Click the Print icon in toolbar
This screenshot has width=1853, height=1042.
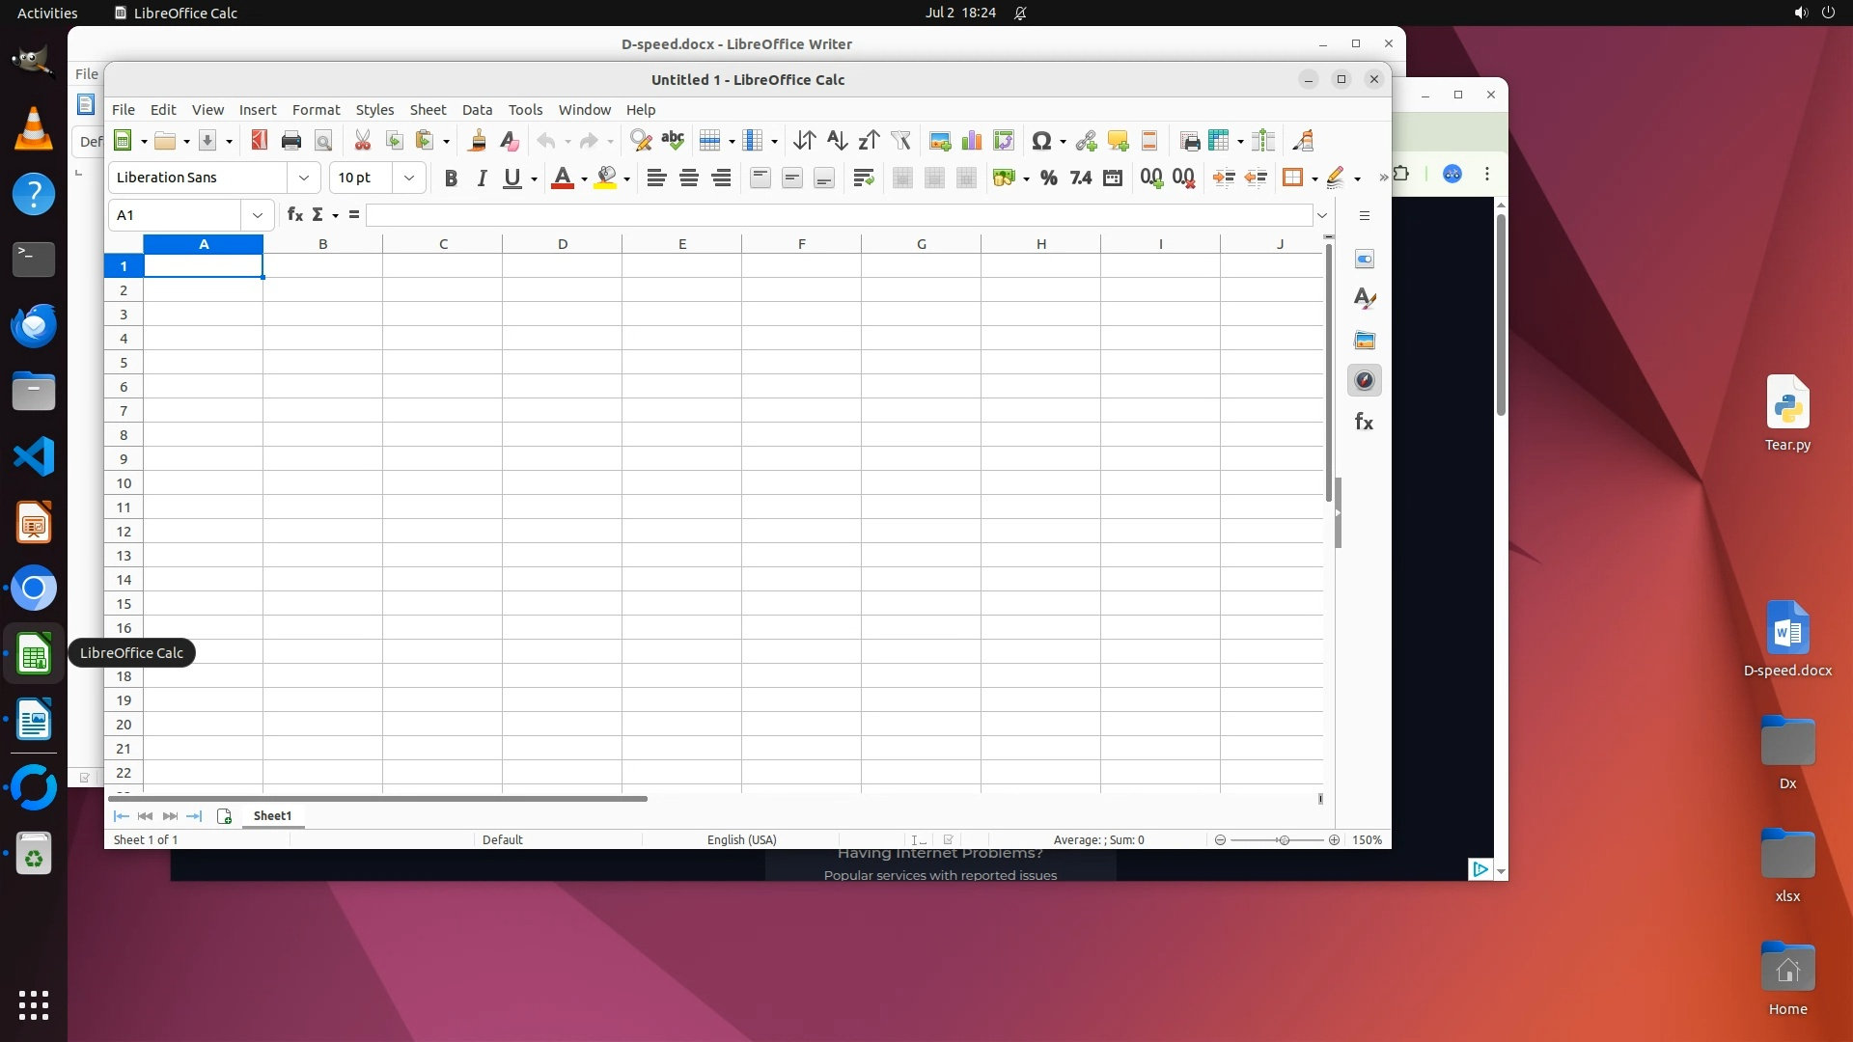[x=290, y=141]
